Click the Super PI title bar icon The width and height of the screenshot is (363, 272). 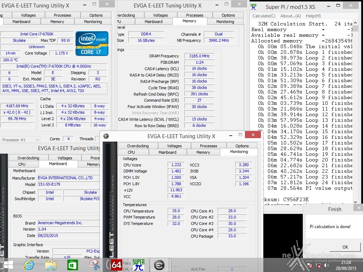pyautogui.click(x=254, y=7)
